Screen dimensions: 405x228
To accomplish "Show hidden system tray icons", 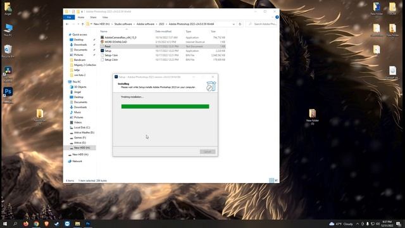I will coord(358,224).
